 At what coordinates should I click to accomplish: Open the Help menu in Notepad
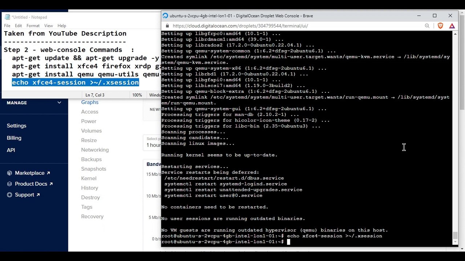click(x=62, y=26)
